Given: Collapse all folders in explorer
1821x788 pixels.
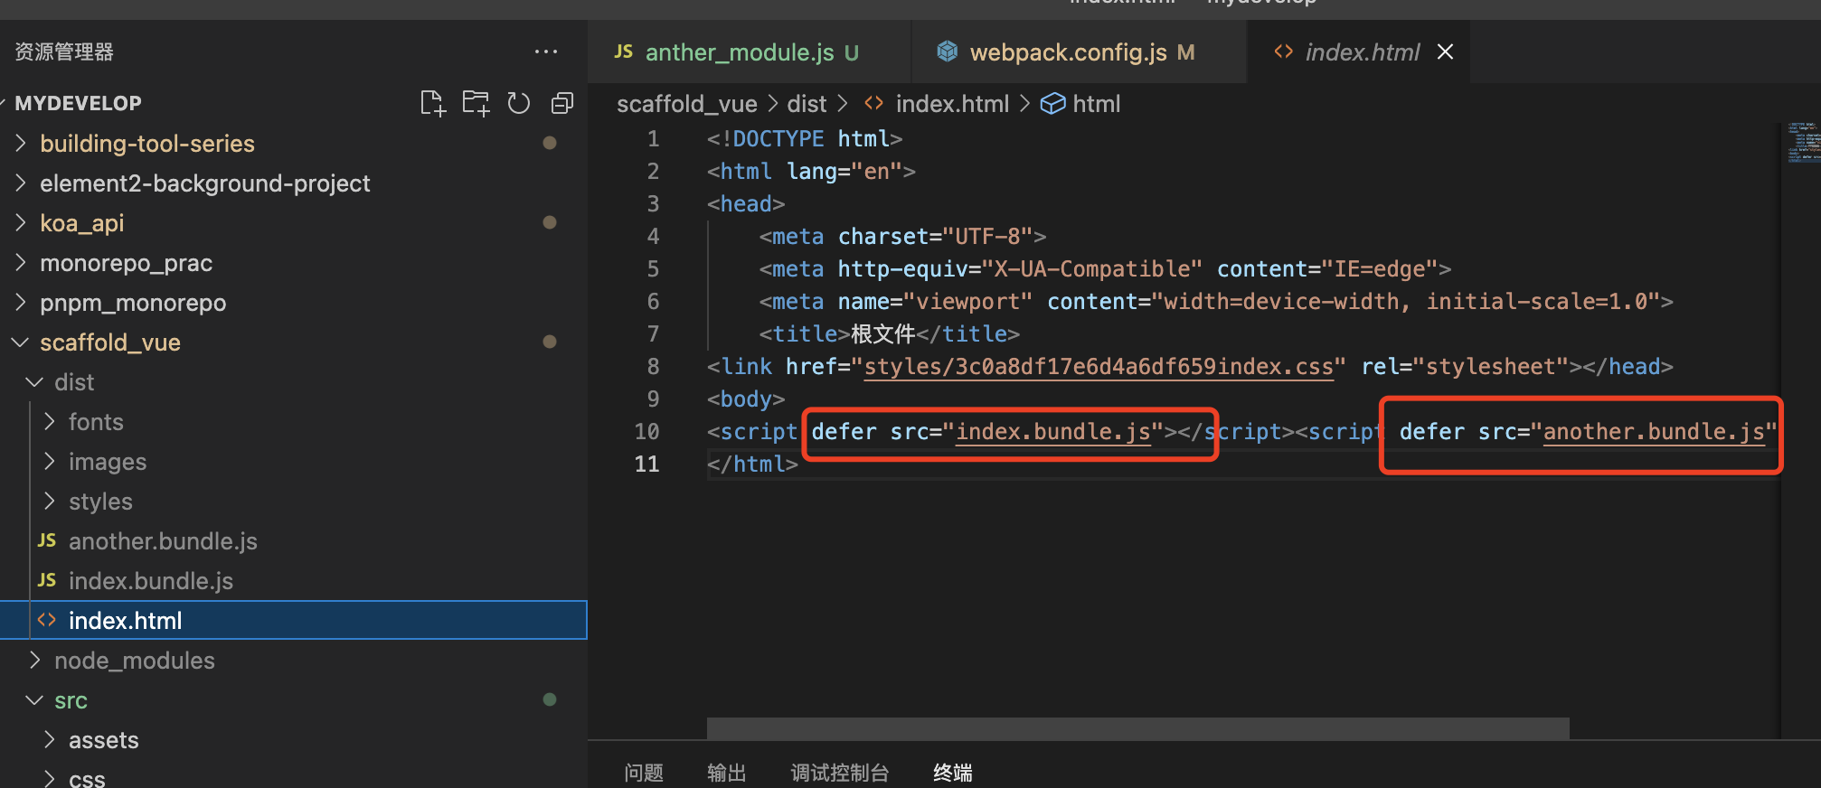Looking at the screenshot, I should 561,103.
